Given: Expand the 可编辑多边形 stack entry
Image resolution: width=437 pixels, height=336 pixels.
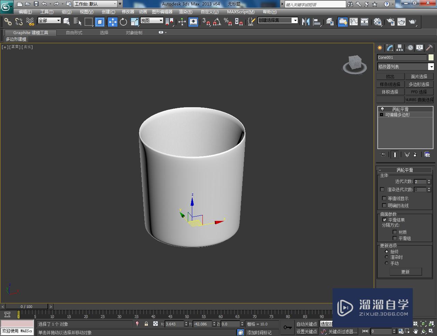Looking at the screenshot, I should click(381, 115).
